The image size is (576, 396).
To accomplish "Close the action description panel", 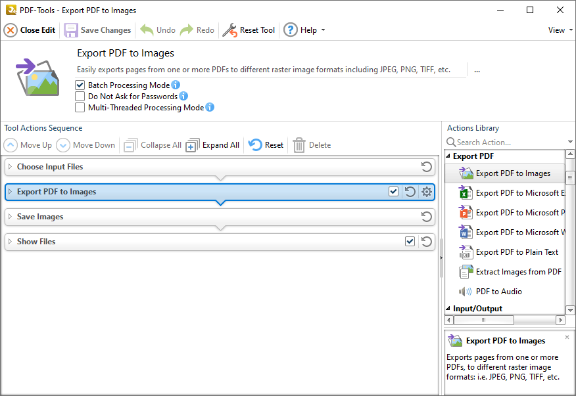I will pos(567,337).
